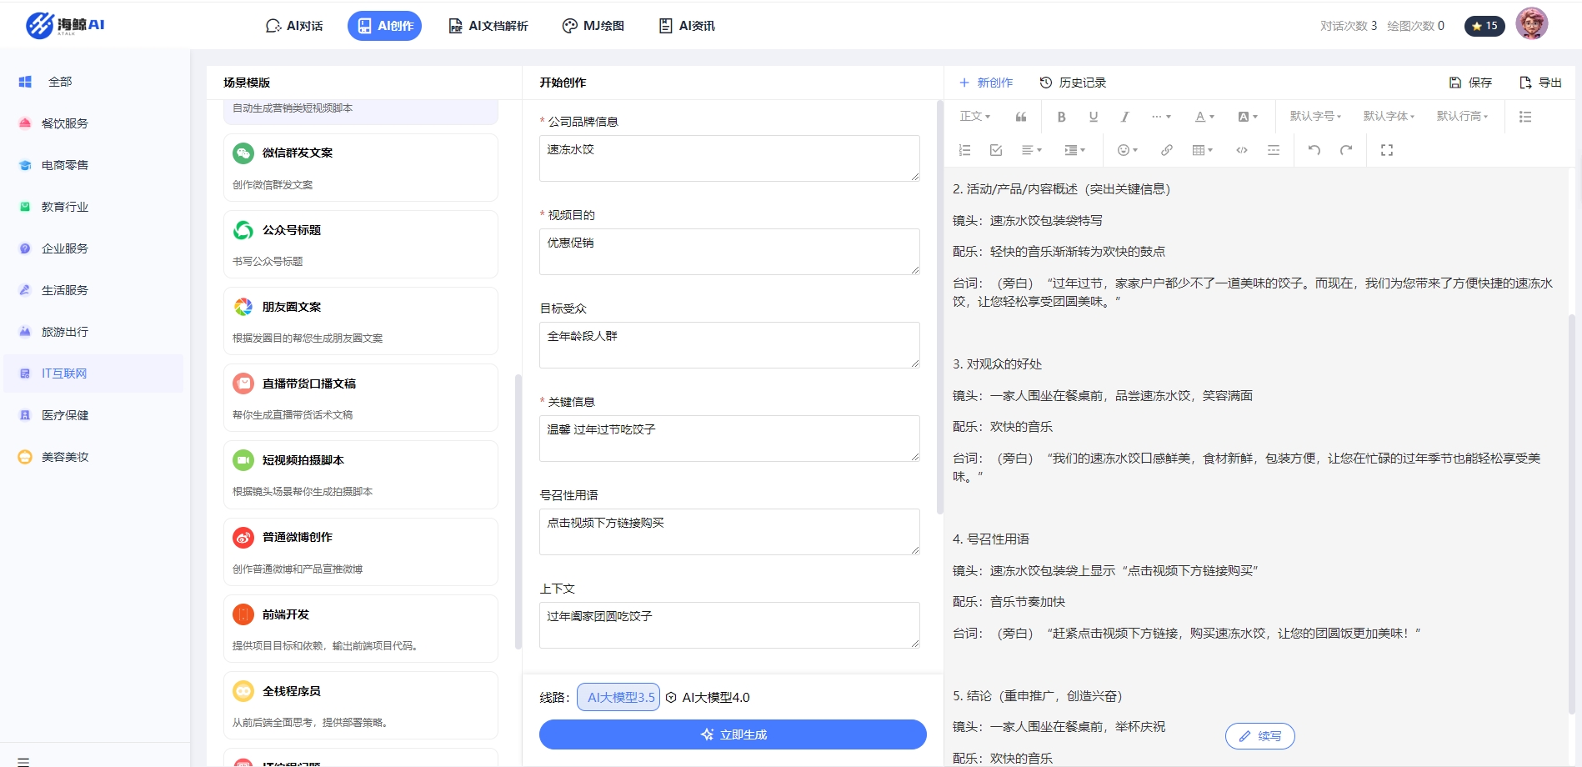Open the insert table dropdown
Viewport: 1582px width, 767px height.
click(x=1203, y=150)
